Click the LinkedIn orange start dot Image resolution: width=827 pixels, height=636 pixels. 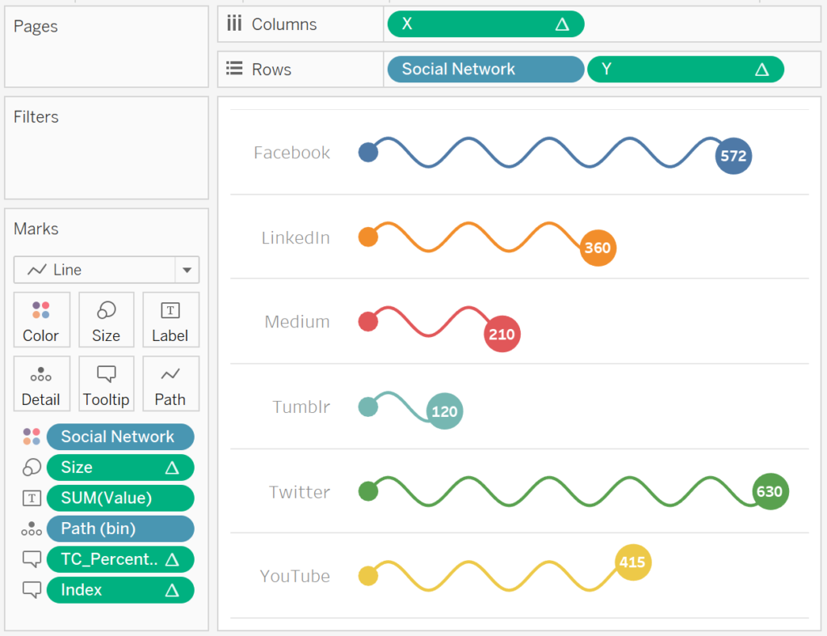(x=368, y=237)
